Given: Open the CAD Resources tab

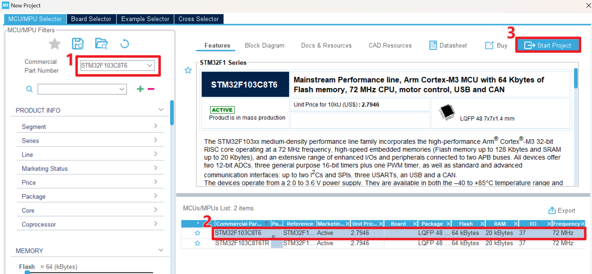Looking at the screenshot, I should 390,46.
